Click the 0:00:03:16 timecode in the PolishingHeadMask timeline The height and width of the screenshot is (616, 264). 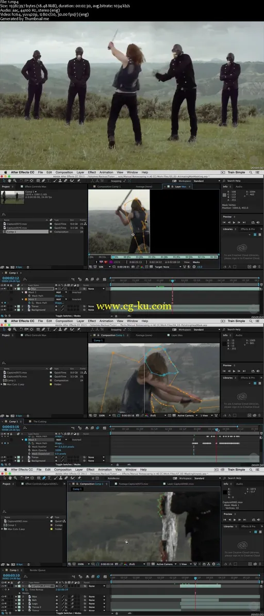11,427
